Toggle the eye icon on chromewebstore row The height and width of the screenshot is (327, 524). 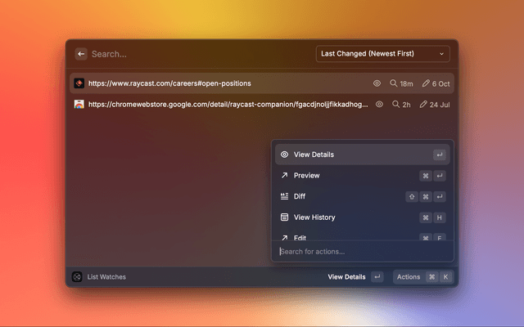pyautogui.click(x=380, y=105)
